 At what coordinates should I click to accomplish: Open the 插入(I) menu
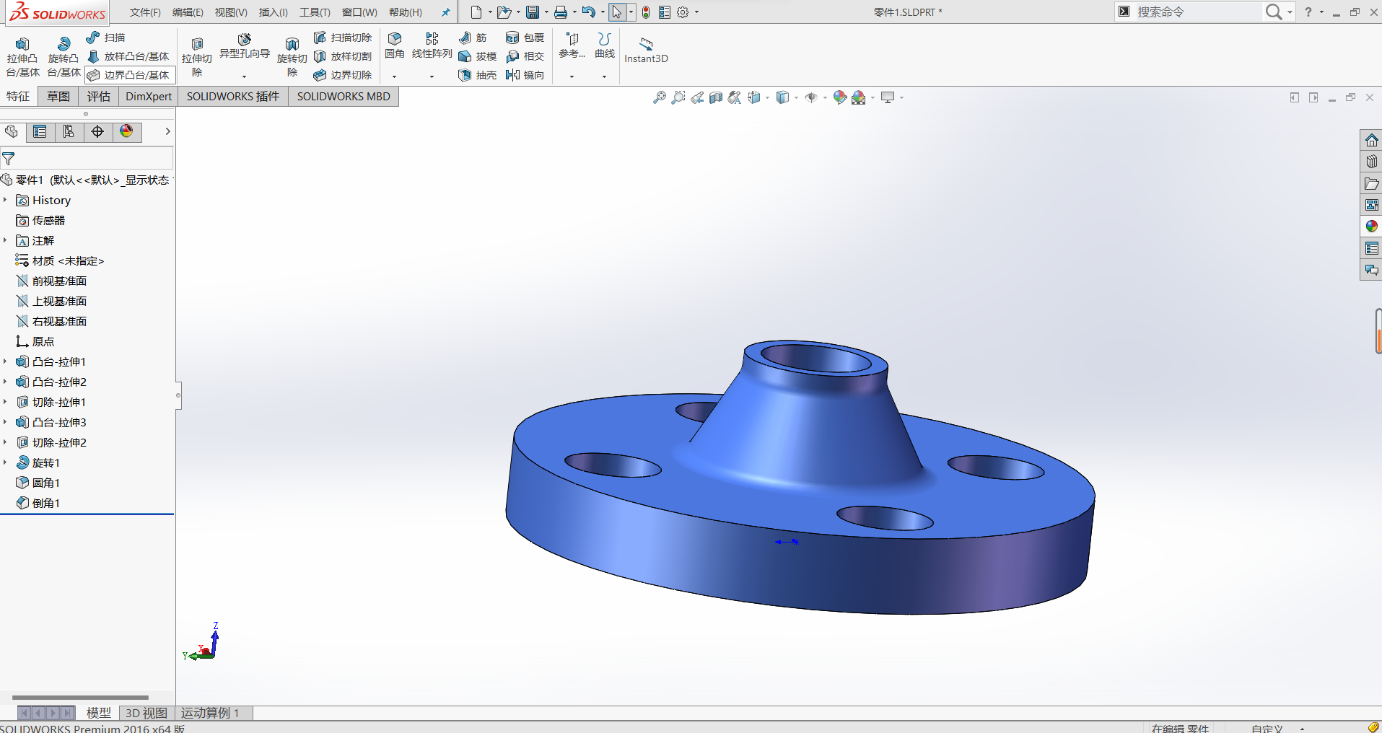[273, 12]
